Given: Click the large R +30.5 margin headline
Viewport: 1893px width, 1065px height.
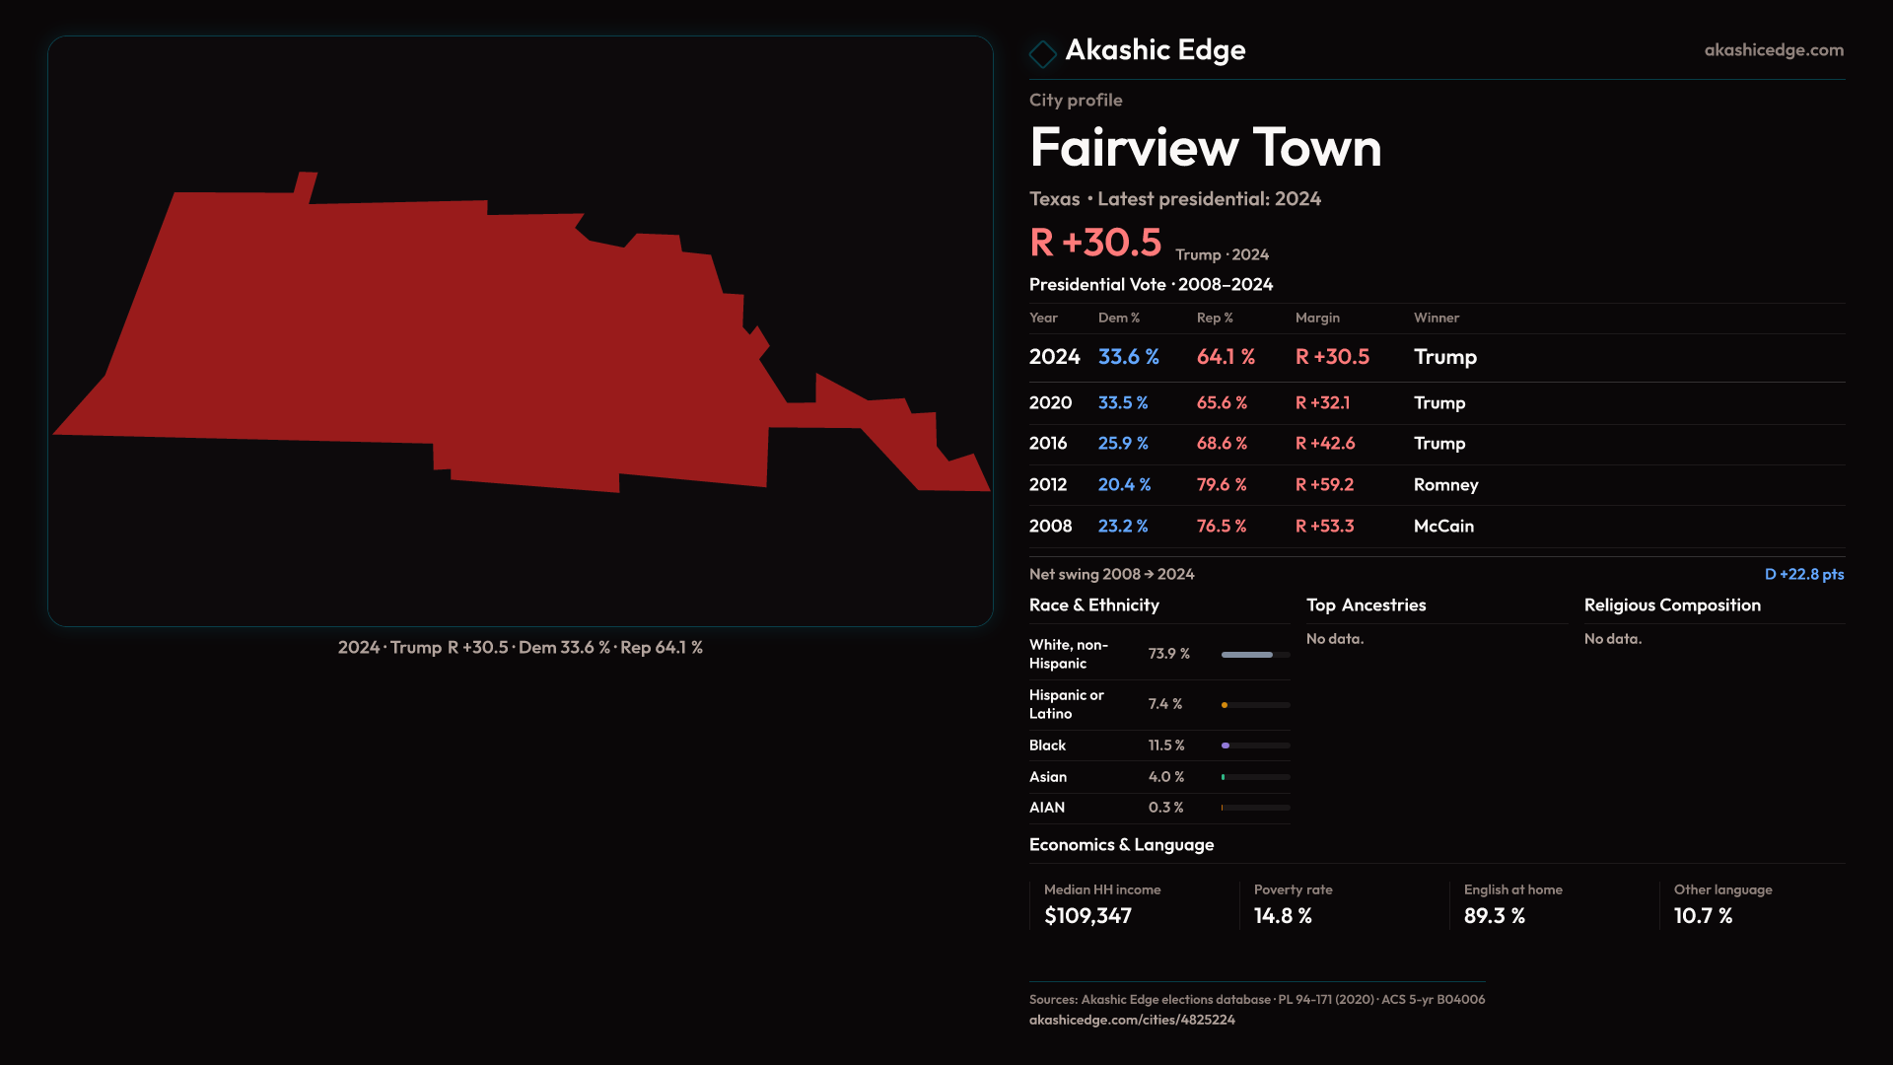Looking at the screenshot, I should (1095, 243).
